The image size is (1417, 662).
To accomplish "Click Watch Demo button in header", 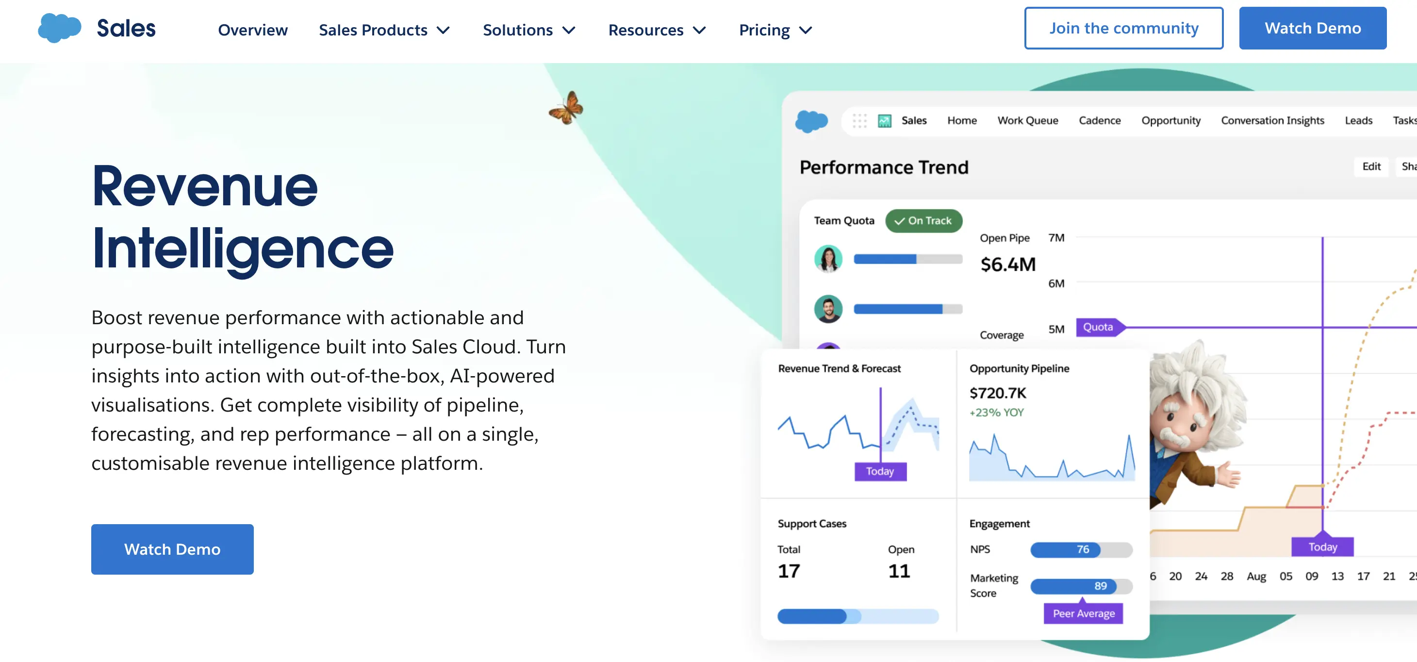I will click(1313, 28).
